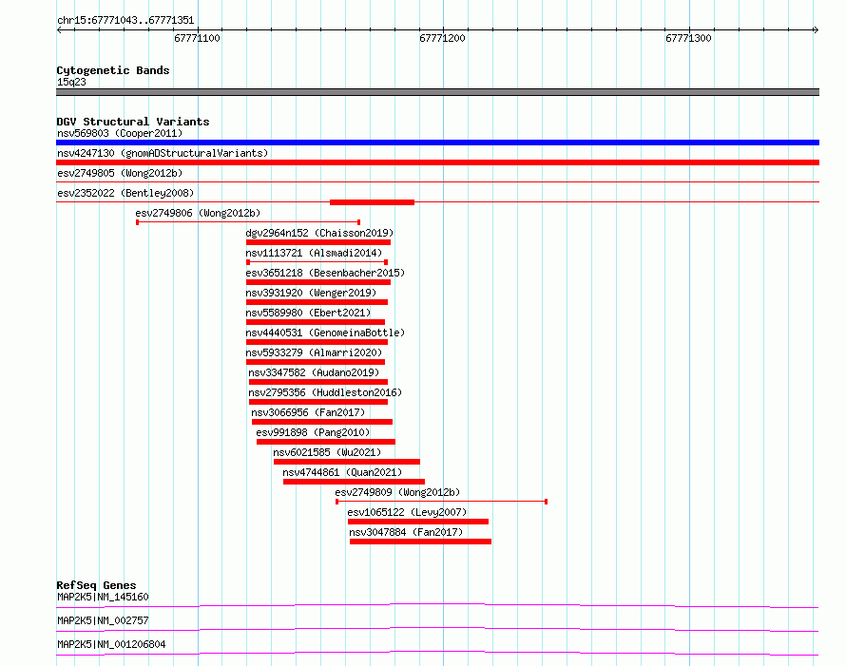
Task: Select nsv6021585 (Wu2021) label
Action: tap(327, 452)
